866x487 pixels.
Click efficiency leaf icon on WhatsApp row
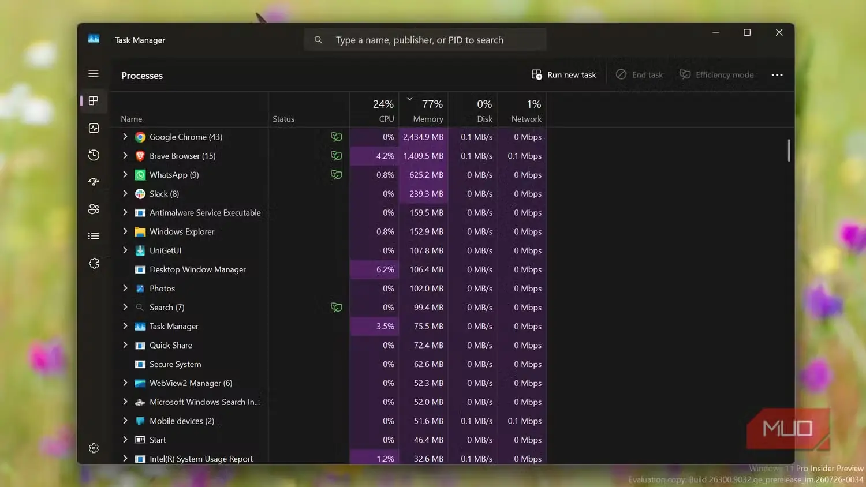[336, 175]
